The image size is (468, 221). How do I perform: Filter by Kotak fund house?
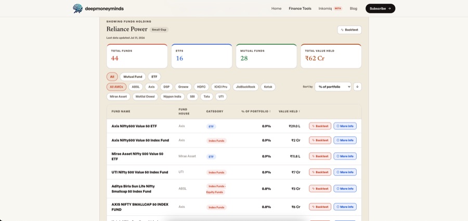[268, 87]
